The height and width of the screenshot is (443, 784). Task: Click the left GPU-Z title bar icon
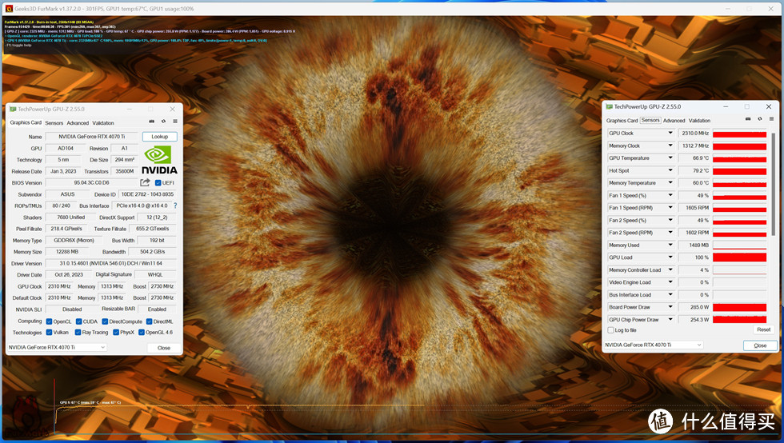(x=13, y=109)
